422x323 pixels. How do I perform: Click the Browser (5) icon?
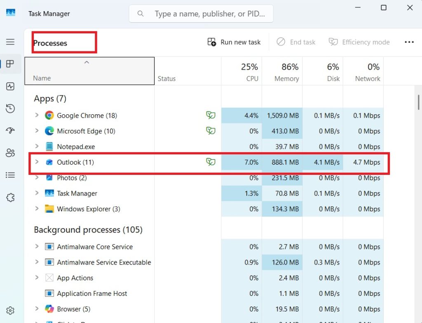point(49,309)
